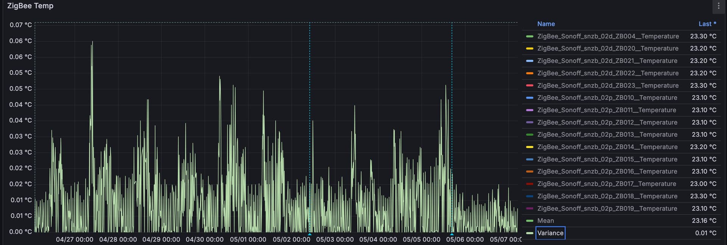The height and width of the screenshot is (245, 727).
Task: Toggle visibility of ZB021 Temperature series
Action: 607,61
